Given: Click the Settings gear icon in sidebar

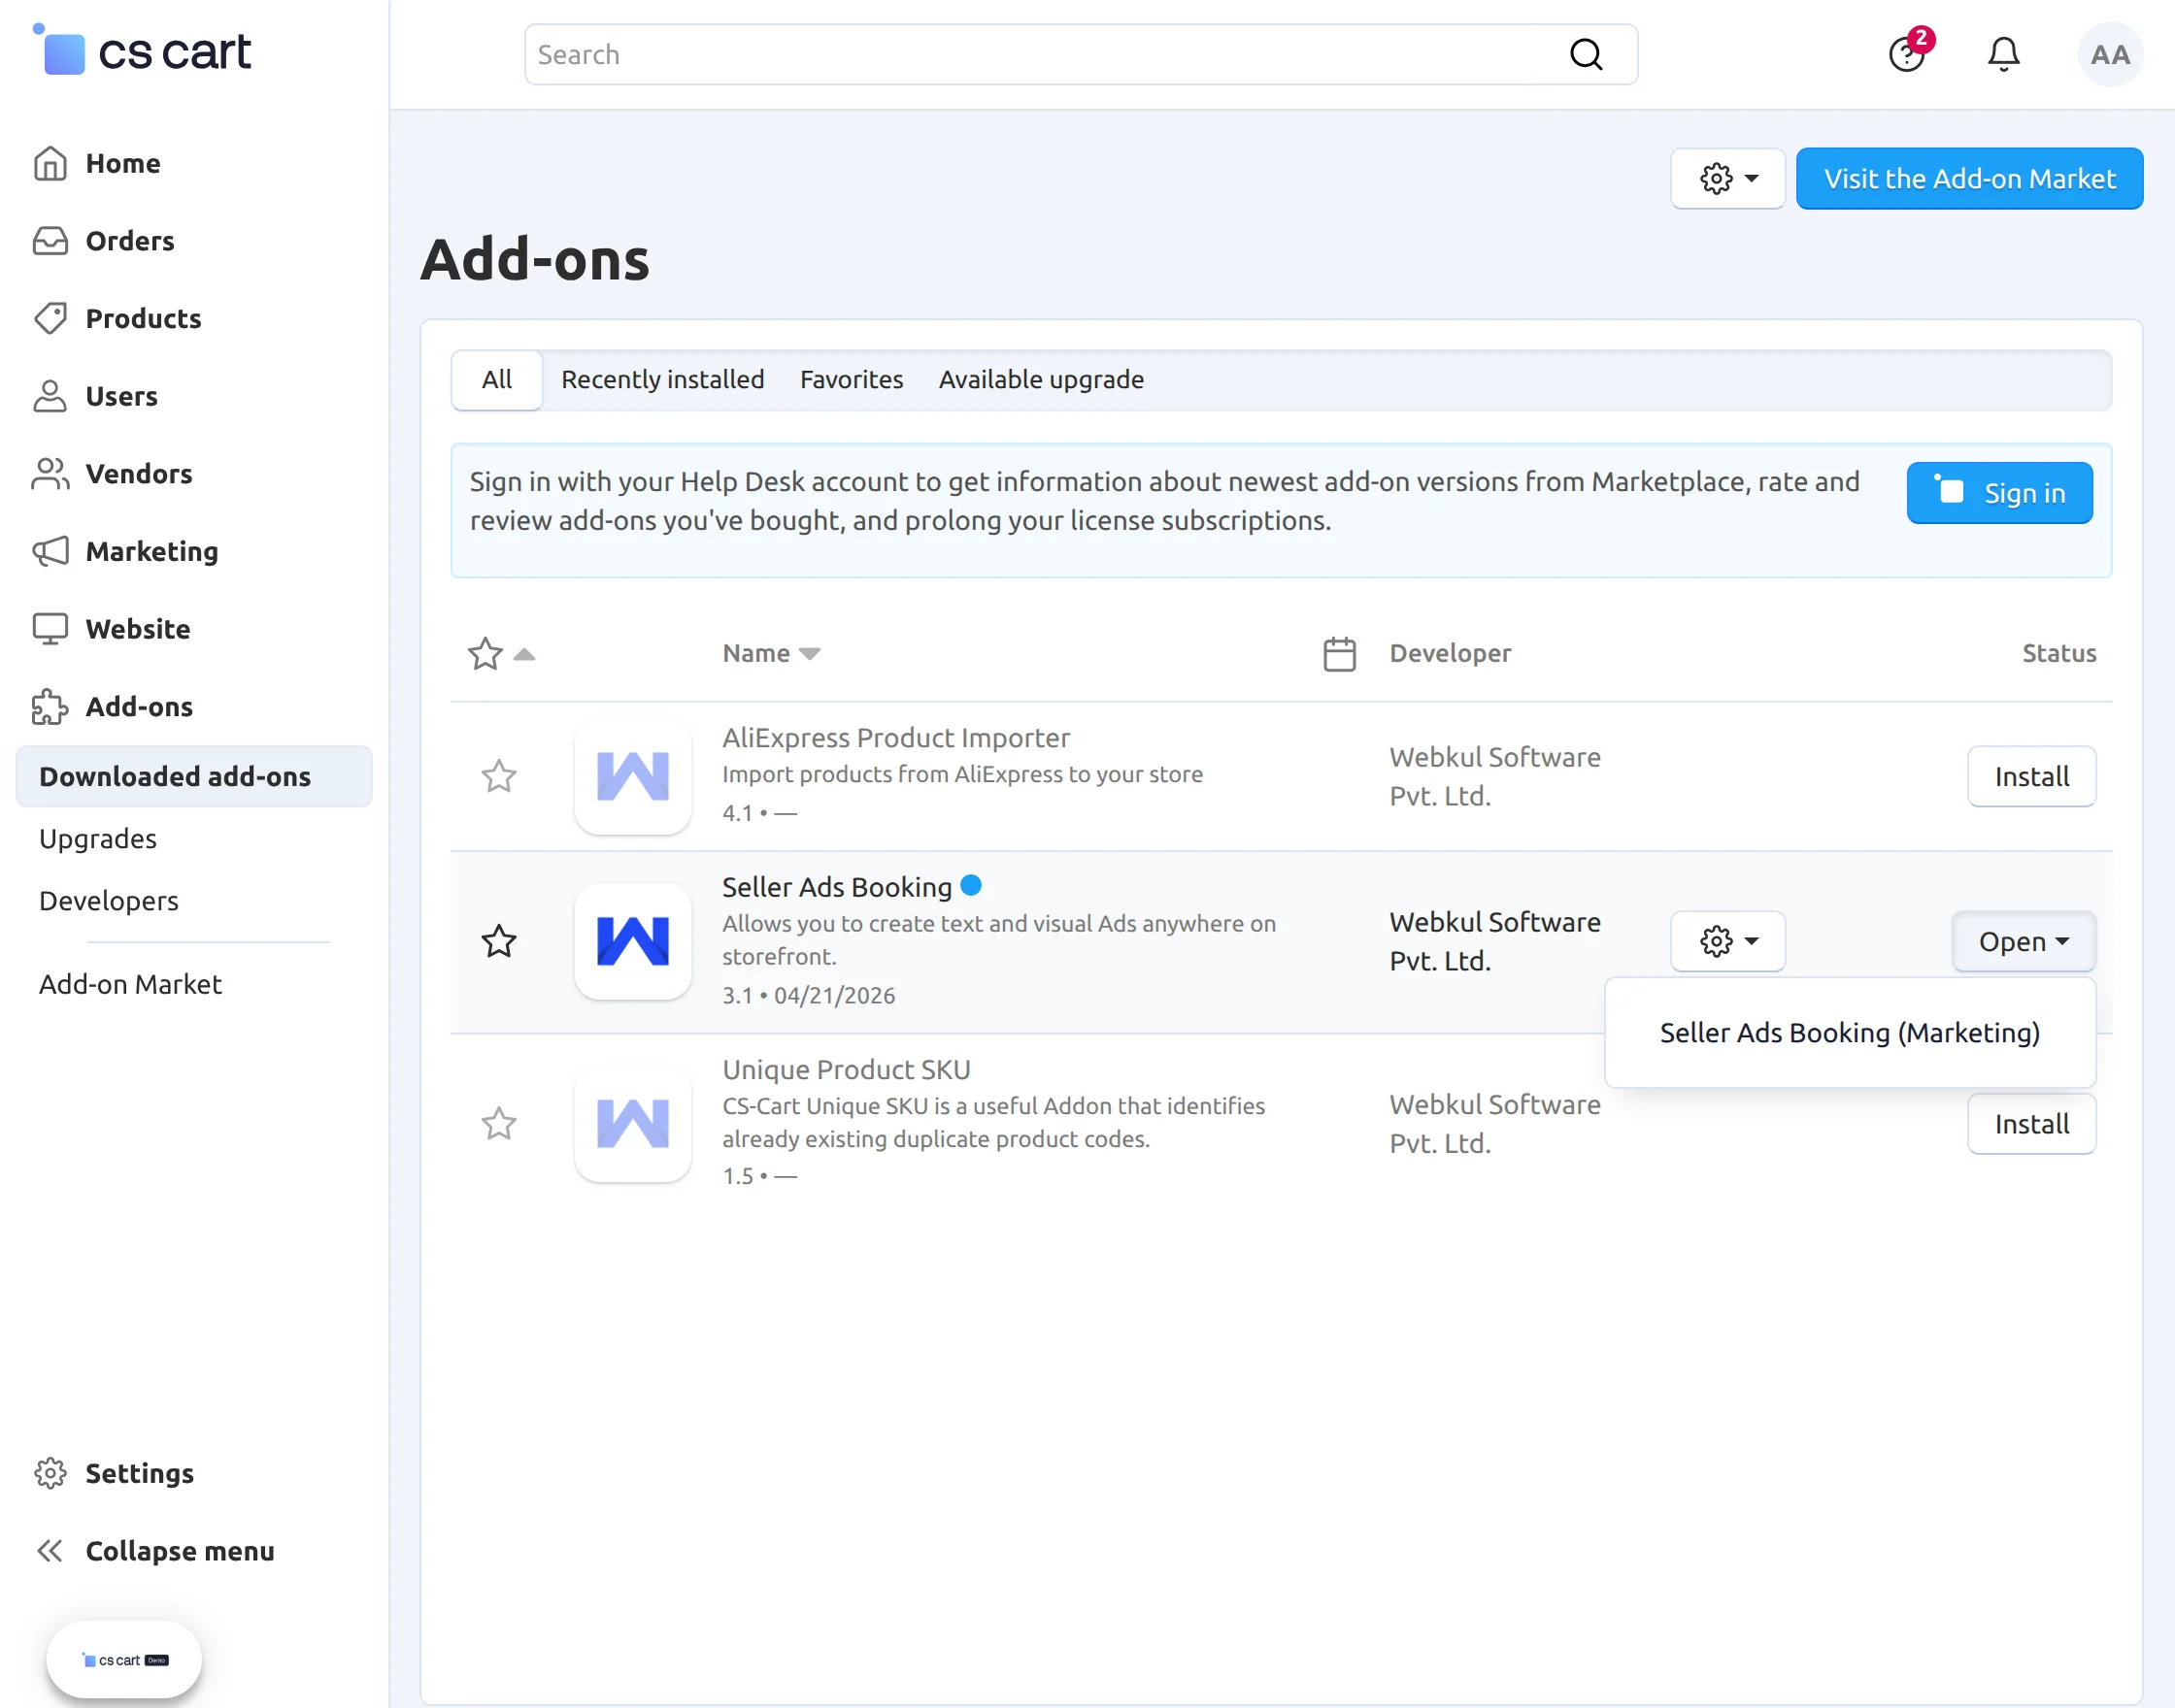Looking at the screenshot, I should (x=50, y=1473).
